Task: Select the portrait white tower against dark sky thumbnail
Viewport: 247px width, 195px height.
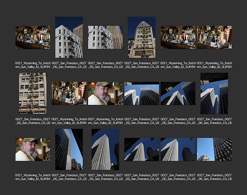Action: 105,149
